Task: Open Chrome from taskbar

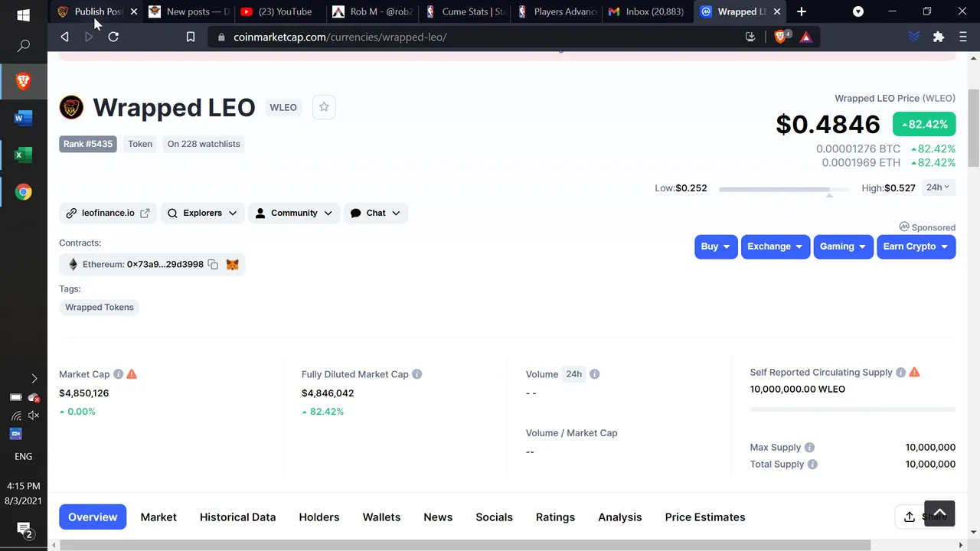Action: click(x=23, y=192)
